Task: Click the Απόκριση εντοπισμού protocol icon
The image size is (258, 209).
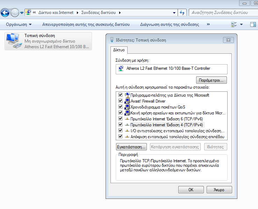Action: coord(127,137)
